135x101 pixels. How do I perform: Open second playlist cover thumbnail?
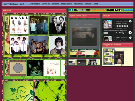click(108, 39)
